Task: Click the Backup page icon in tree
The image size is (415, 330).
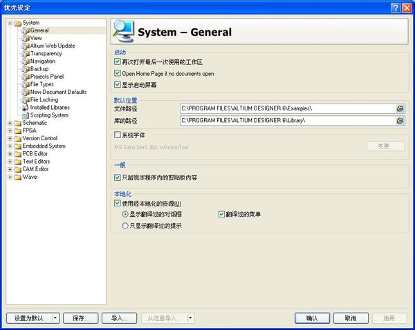Action: pyautogui.click(x=26, y=69)
